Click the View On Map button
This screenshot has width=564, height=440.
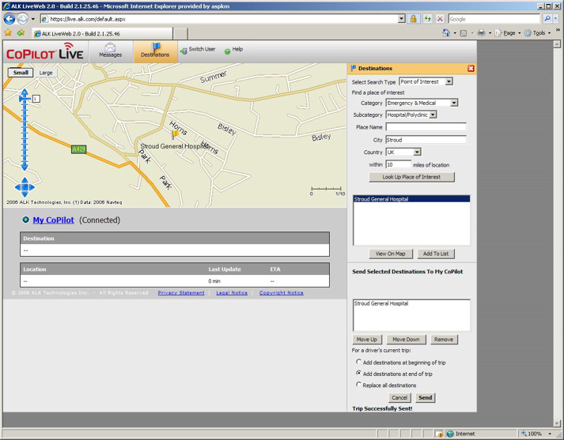[391, 254]
